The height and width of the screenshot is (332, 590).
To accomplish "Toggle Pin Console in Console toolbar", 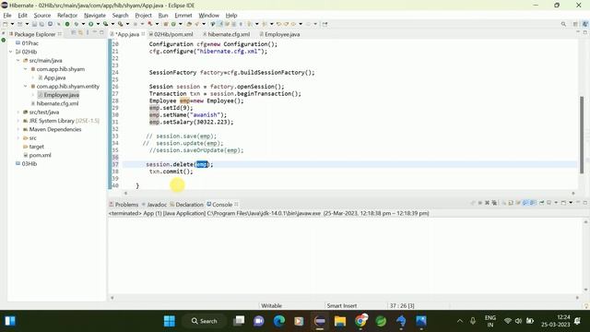I will point(542,203).
